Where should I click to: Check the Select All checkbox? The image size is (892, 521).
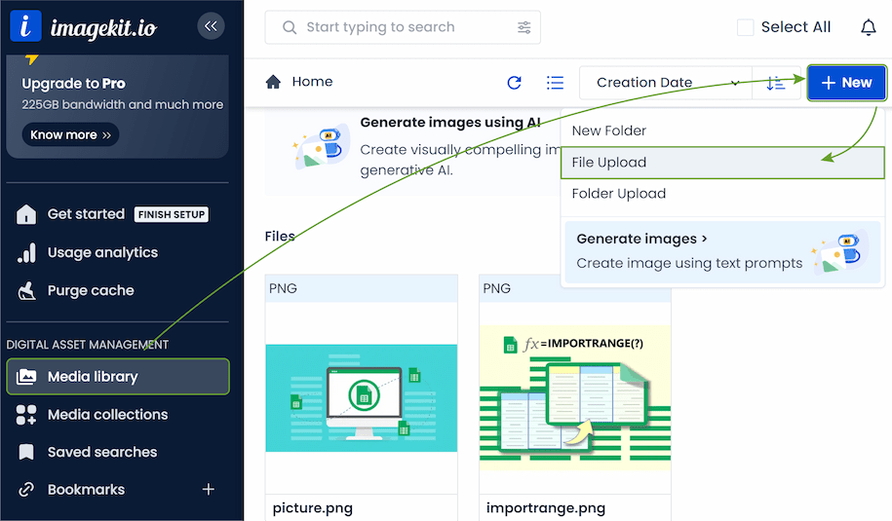point(746,27)
